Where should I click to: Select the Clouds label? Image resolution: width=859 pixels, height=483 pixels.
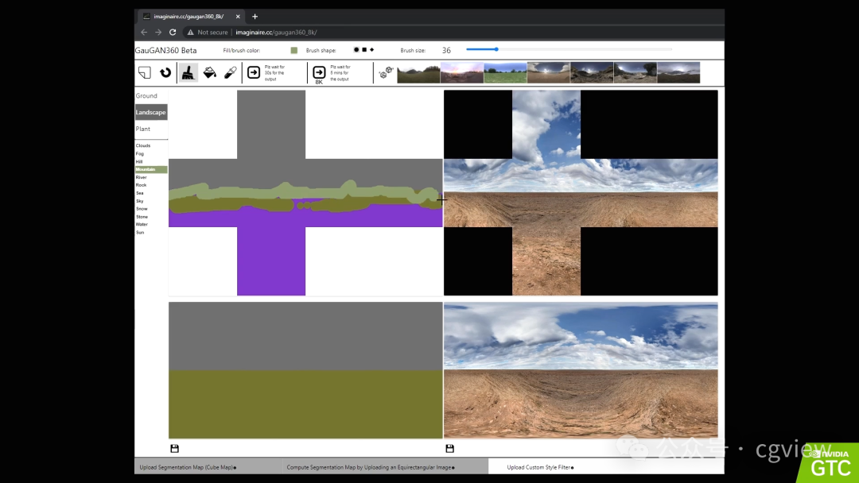pos(143,145)
